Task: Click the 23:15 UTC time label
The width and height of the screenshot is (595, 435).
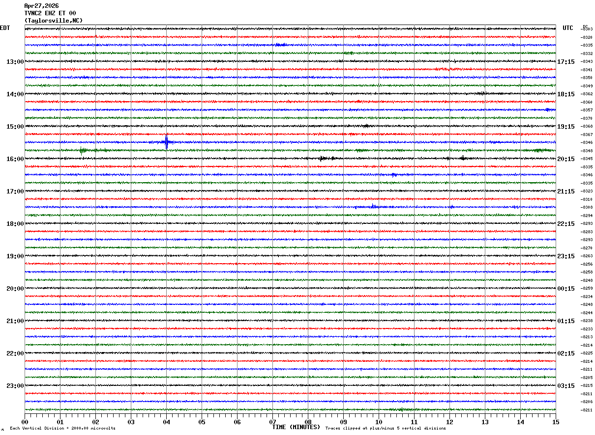Action: coord(566,256)
